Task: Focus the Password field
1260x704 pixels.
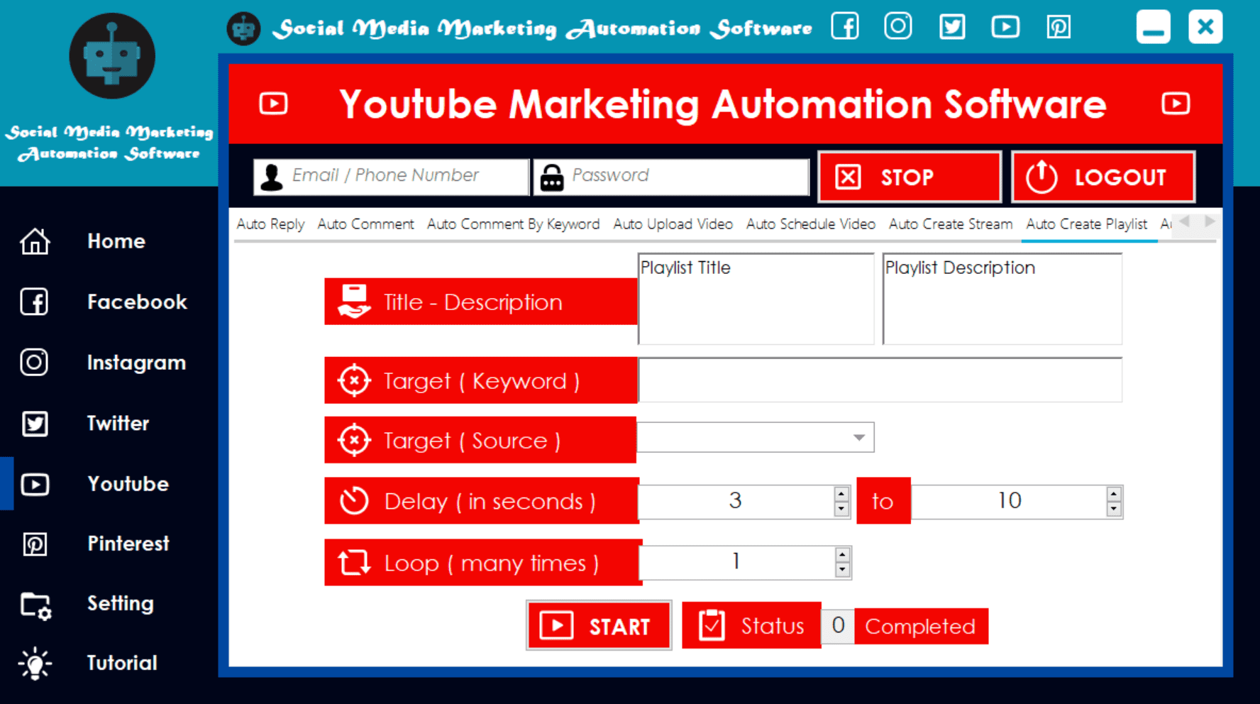Action: 671,177
